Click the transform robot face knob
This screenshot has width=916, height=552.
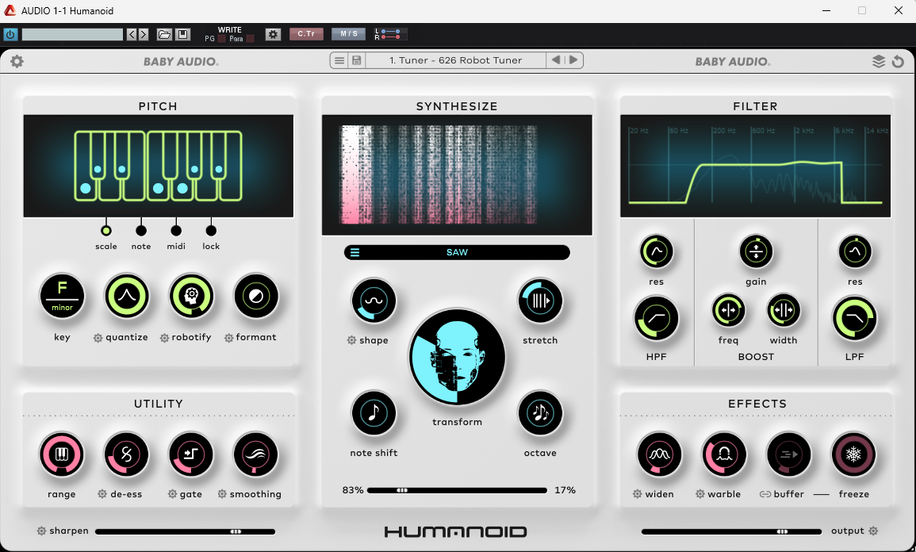tap(457, 358)
